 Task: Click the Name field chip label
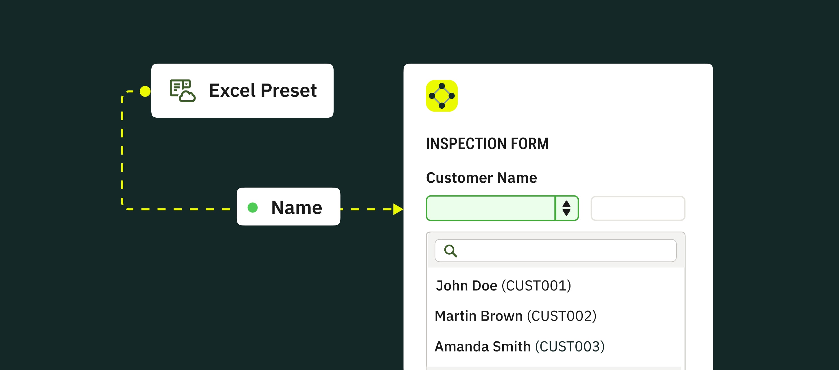click(x=296, y=208)
